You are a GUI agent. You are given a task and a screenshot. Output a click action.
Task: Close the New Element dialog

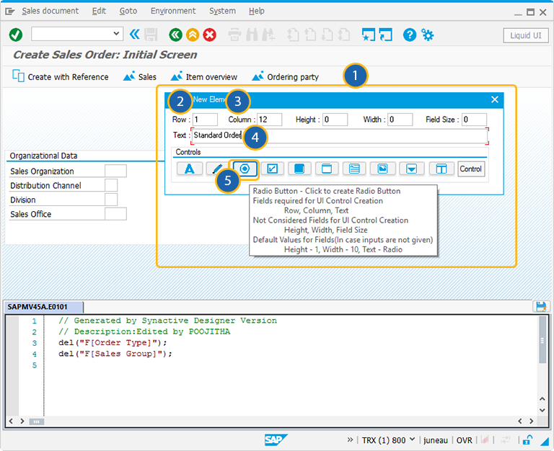(495, 99)
